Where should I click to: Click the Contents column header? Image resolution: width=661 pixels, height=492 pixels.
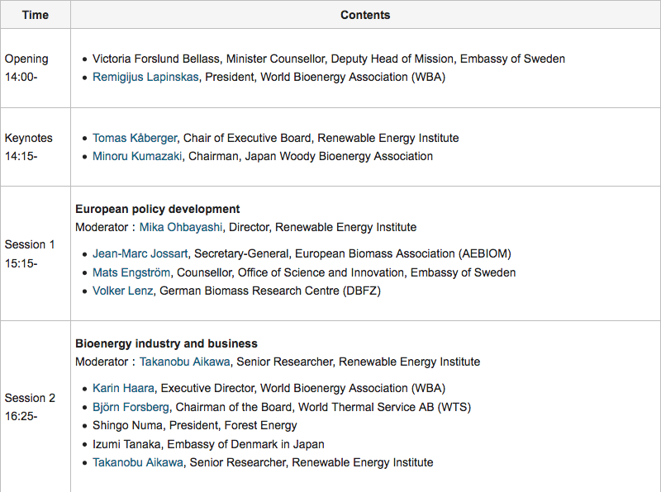(x=365, y=15)
